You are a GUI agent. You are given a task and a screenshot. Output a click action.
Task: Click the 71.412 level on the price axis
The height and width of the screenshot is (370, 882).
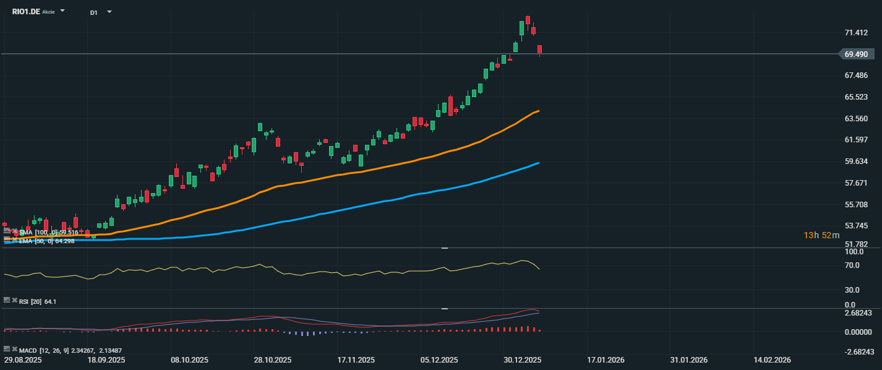tap(857, 33)
